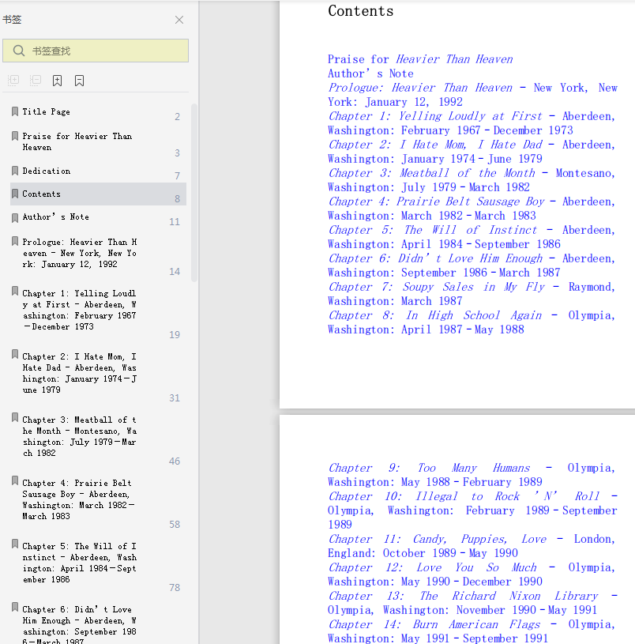Open Chapter 1 Yelling Loudly bookmark
The width and height of the screenshot is (635, 644).
[x=79, y=310]
